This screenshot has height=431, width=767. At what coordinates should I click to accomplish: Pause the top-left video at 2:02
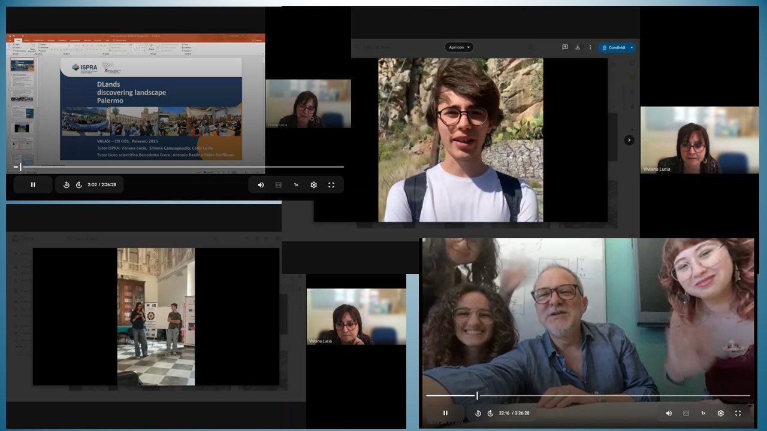tap(33, 185)
